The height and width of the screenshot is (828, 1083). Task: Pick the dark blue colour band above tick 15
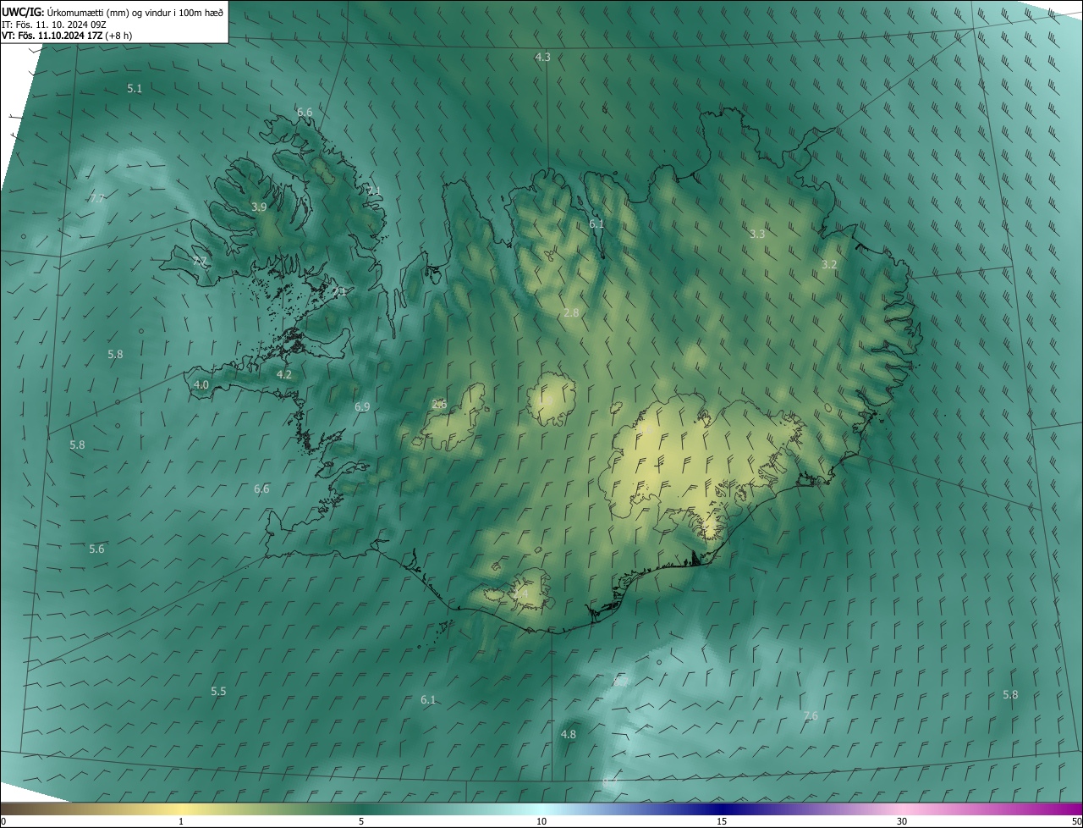point(722,809)
